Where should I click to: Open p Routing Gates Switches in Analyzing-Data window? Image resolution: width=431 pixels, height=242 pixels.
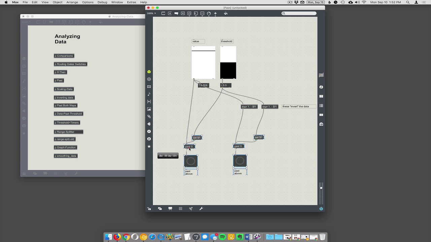pos(70,64)
